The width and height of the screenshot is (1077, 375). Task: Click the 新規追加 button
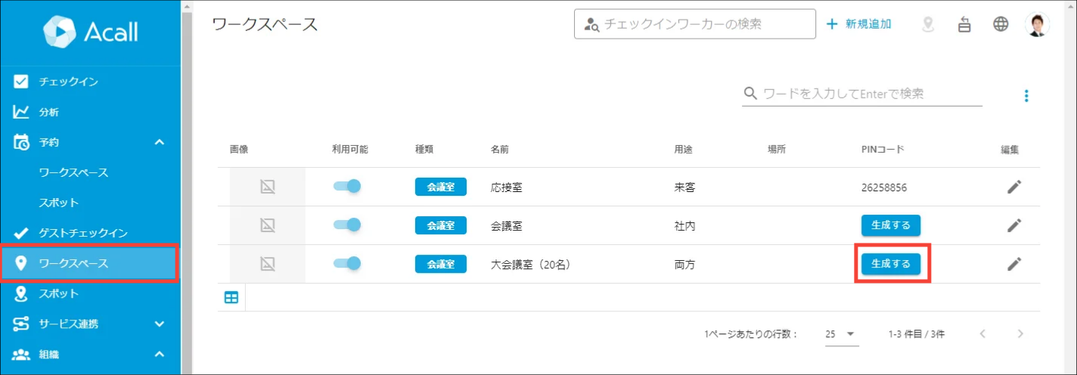(858, 23)
